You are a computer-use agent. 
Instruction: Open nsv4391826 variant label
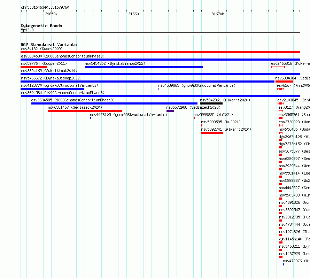point(295,202)
